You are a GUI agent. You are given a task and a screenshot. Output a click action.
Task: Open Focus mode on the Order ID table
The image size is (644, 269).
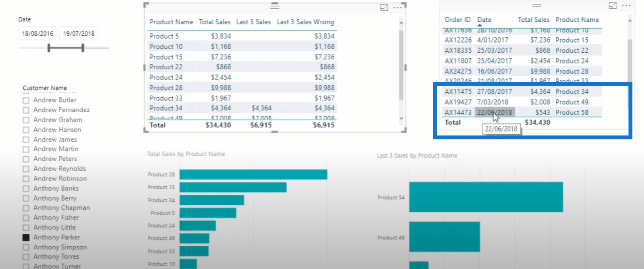tap(613, 5)
